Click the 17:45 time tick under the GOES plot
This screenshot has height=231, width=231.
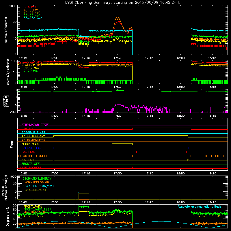pos(149,116)
